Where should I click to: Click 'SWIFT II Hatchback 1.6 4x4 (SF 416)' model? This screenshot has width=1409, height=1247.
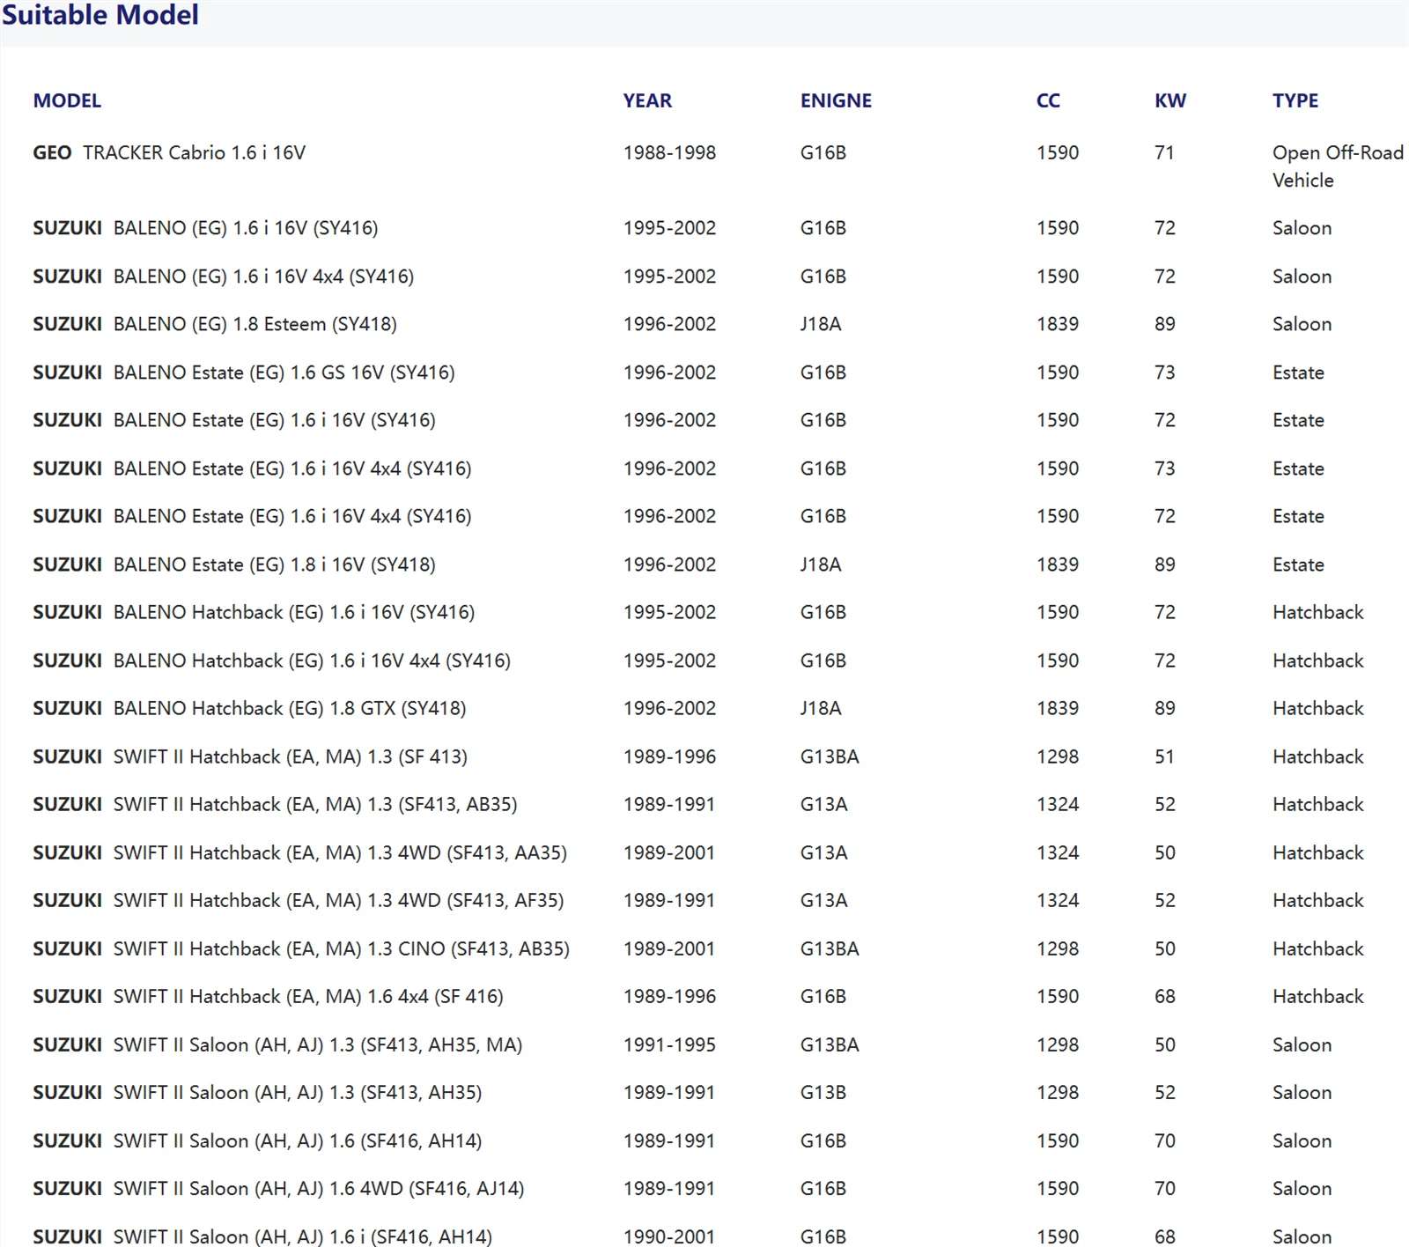coord(308,996)
